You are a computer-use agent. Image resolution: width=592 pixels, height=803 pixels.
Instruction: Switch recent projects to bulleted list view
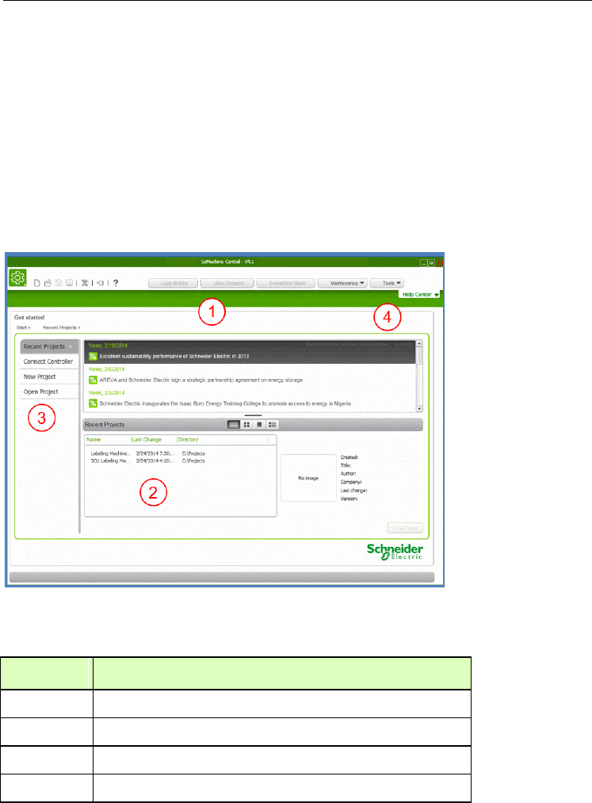(273, 425)
